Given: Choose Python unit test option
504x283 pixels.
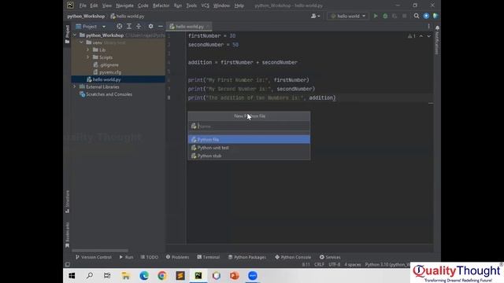Looking at the screenshot, I should coord(249,148).
